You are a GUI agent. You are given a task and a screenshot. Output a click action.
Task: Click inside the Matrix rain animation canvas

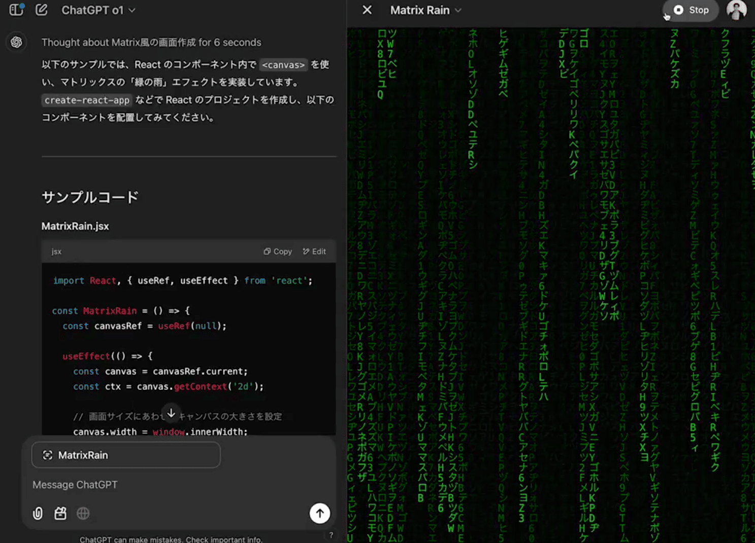551,284
